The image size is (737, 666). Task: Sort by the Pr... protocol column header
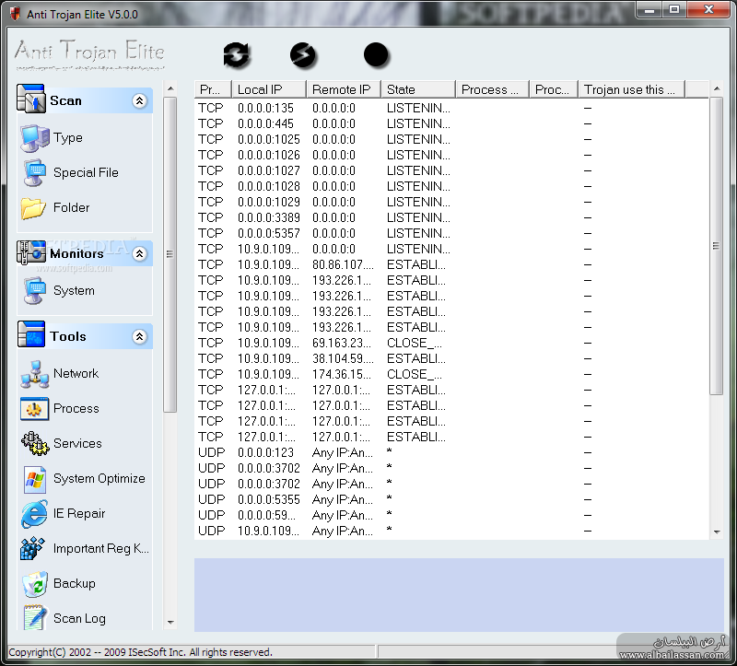(213, 89)
